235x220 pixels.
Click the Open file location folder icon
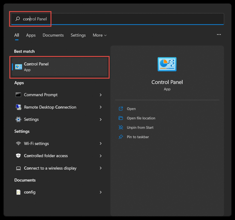(x=121, y=118)
